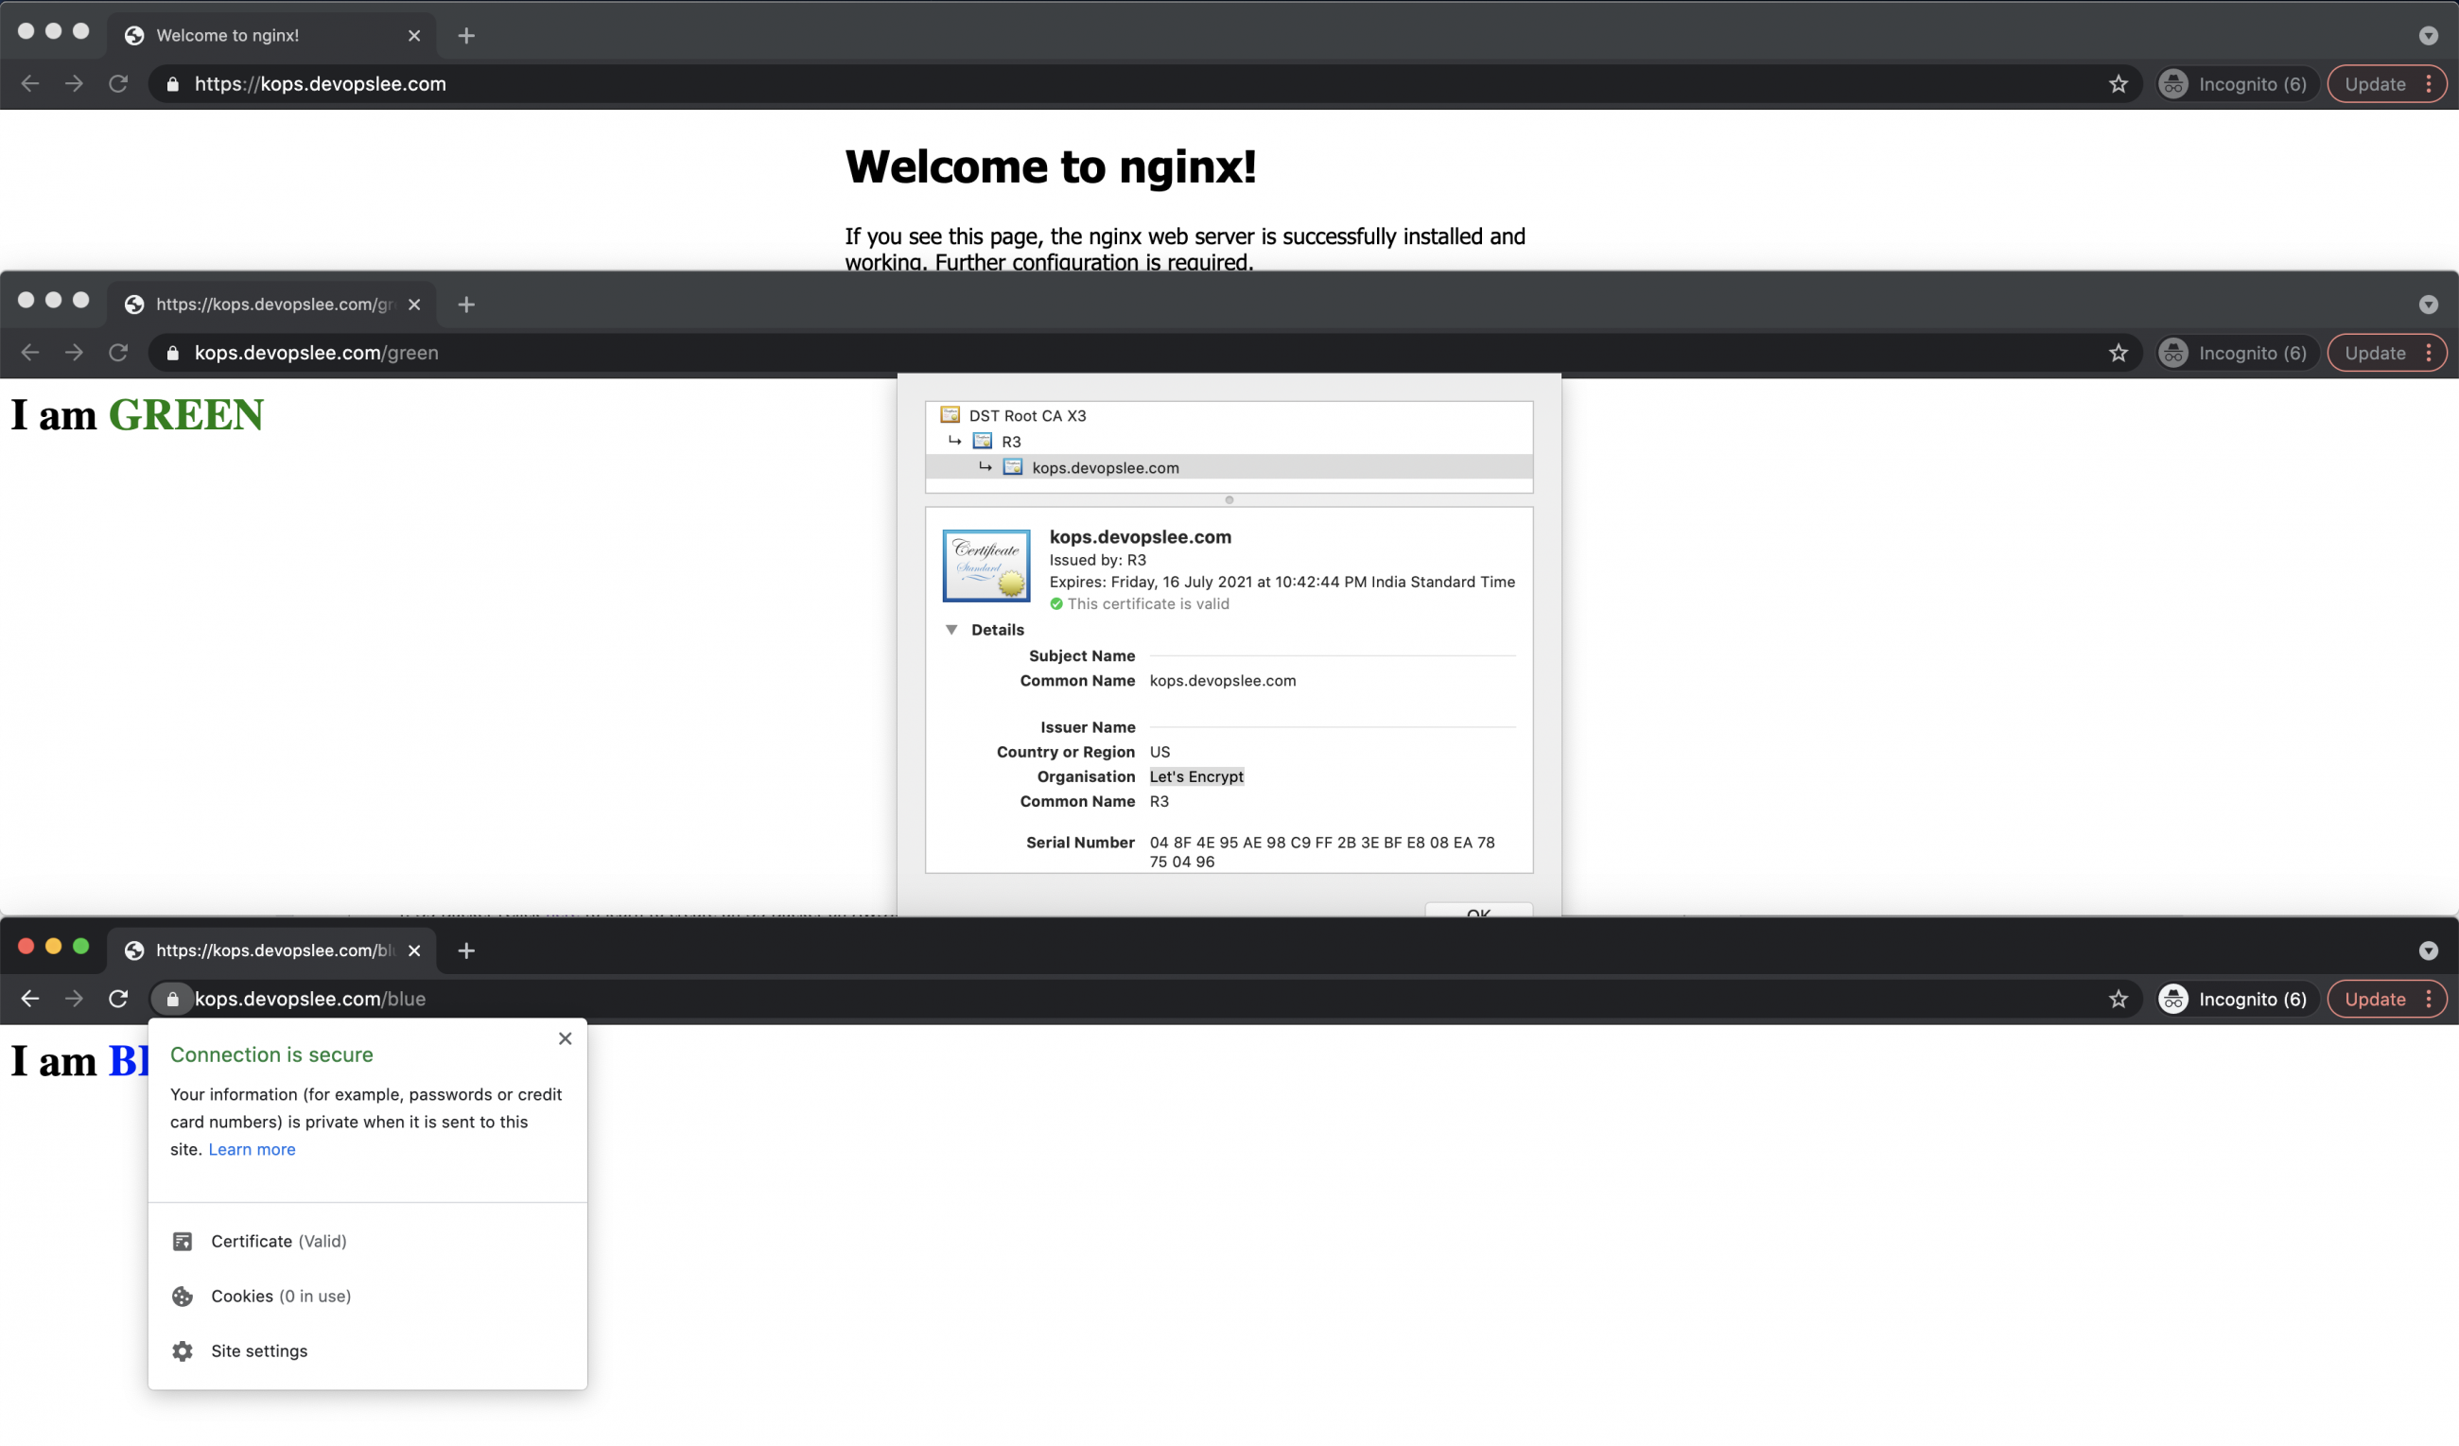Click the tab search chevron in bottom window

[x=2428, y=949]
